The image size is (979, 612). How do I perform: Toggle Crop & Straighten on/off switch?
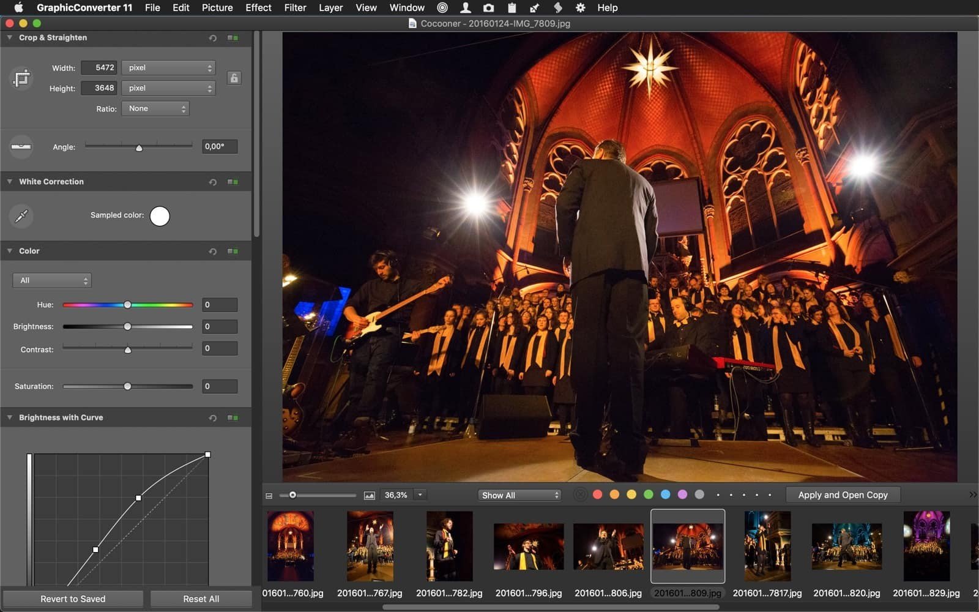coord(233,38)
